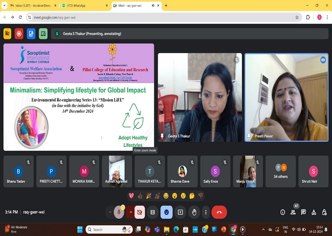The height and width of the screenshot is (236, 332).
Task: Click the Geeta S Thakur video tile
Action: (x=200, y=97)
